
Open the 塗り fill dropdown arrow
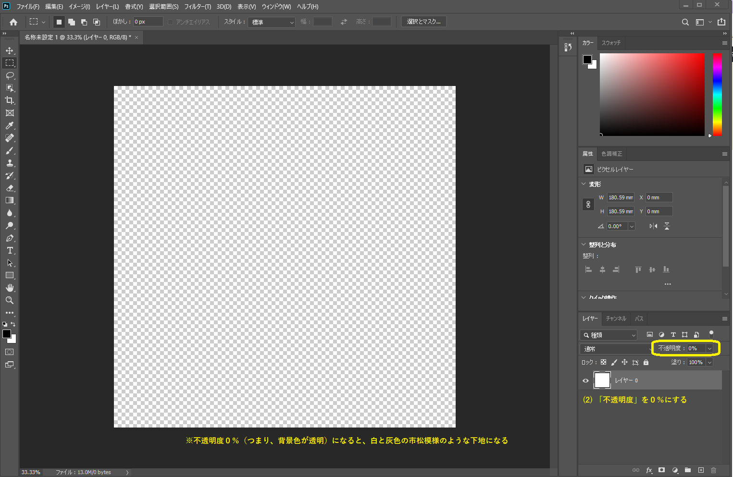pyautogui.click(x=709, y=362)
